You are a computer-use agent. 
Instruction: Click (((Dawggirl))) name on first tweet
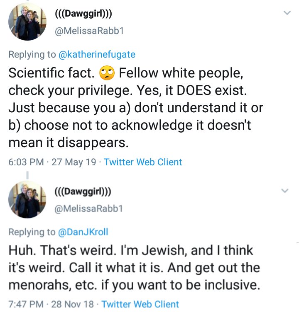[83, 14]
